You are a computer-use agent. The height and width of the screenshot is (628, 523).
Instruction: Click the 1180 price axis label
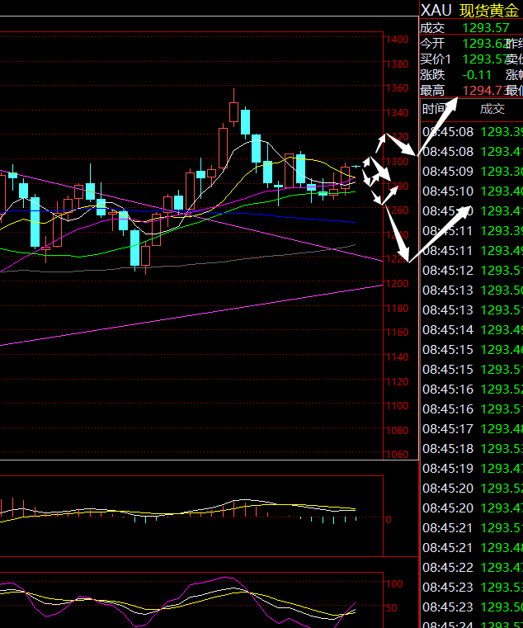click(x=397, y=309)
